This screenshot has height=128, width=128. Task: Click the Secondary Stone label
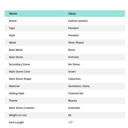pyautogui.click(x=19, y=65)
